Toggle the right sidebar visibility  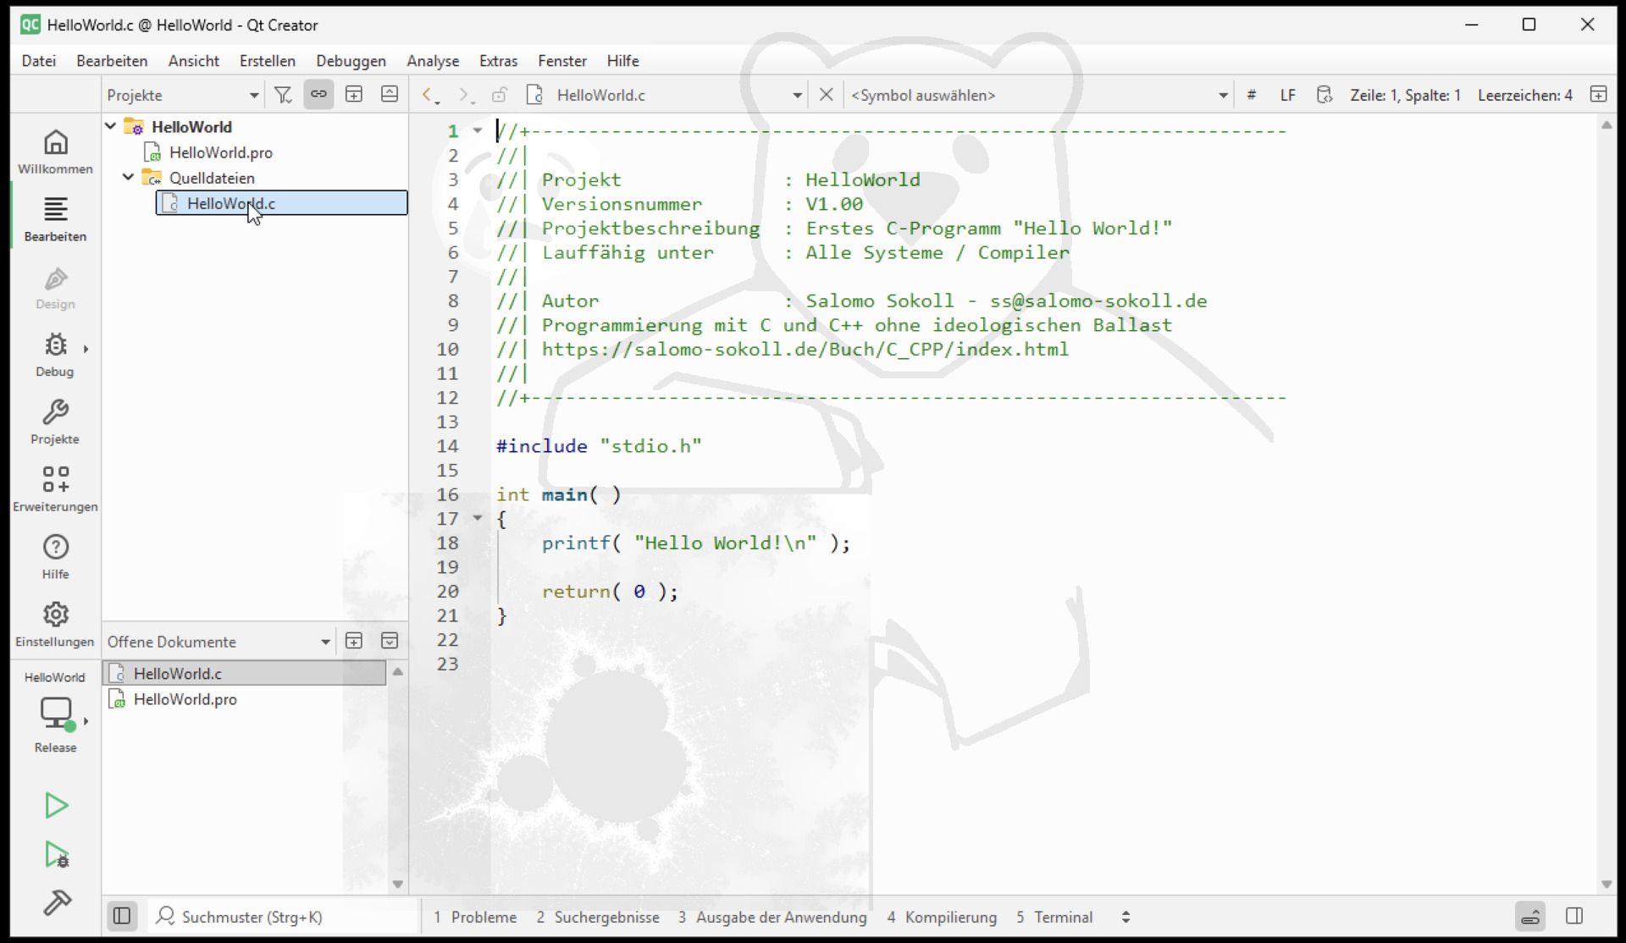click(1574, 916)
